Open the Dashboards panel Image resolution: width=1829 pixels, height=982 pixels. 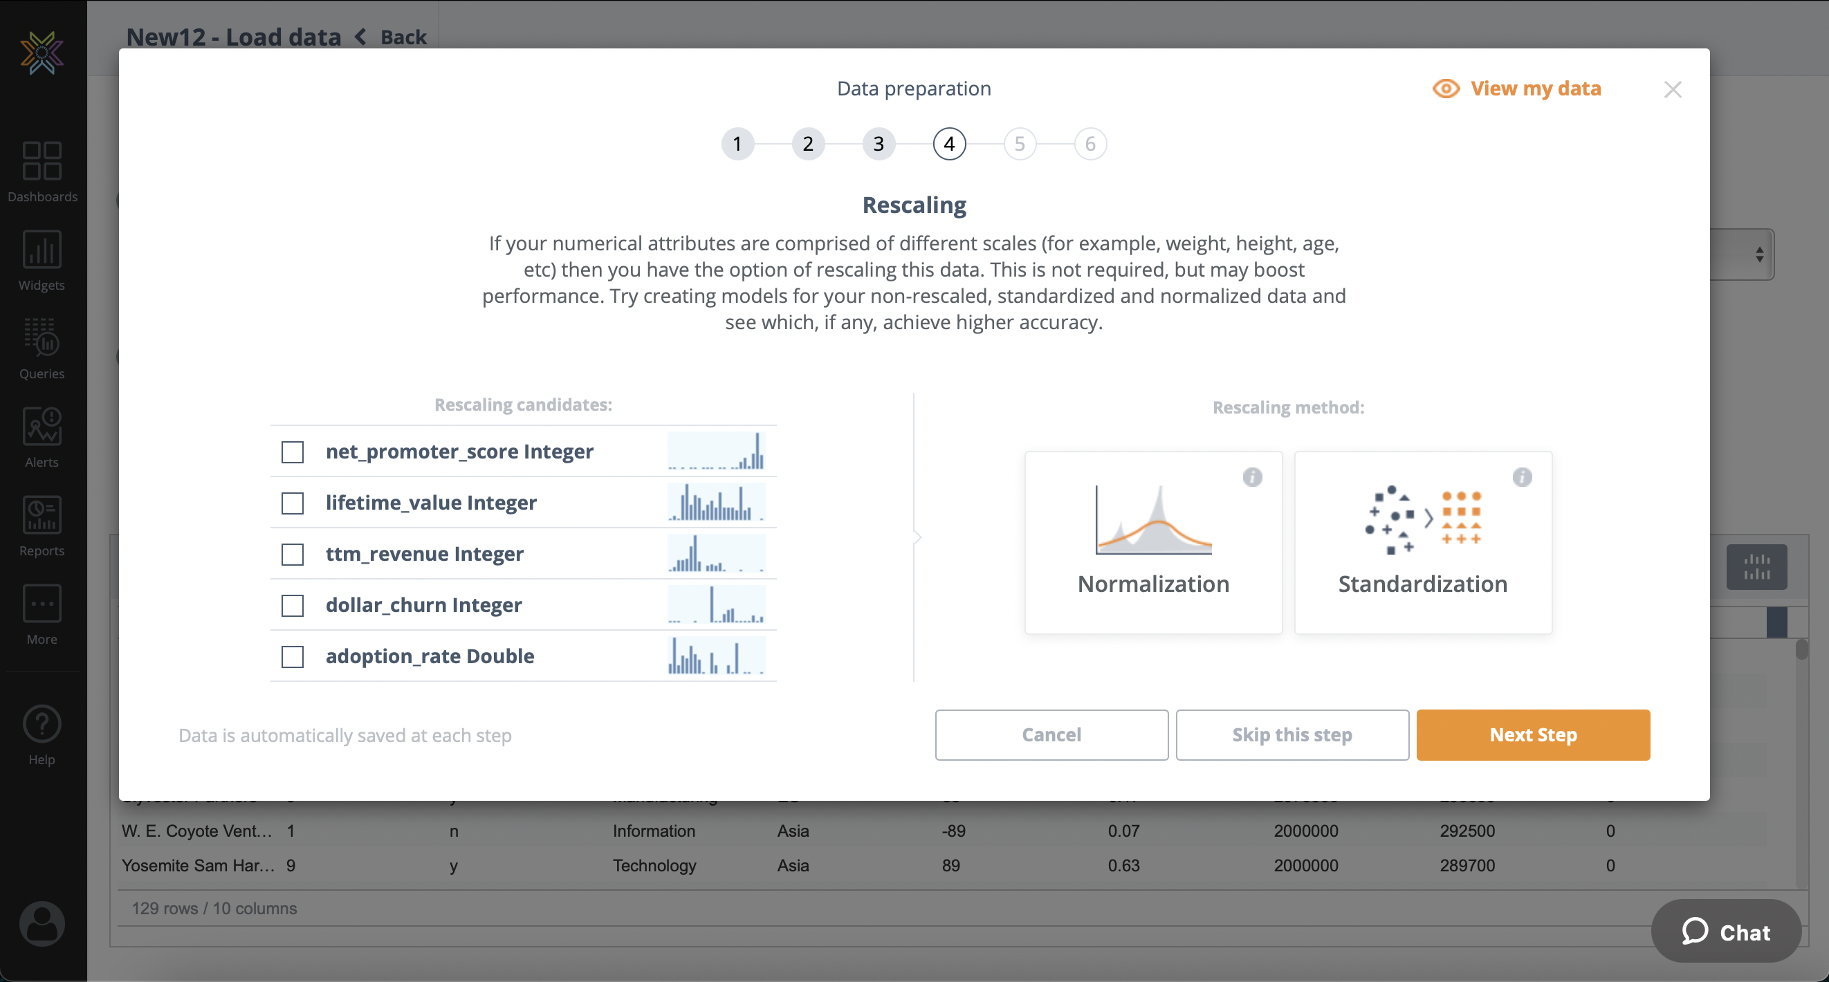[x=42, y=170]
